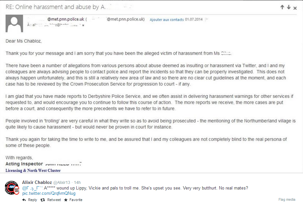Reply to the tweet
The image size is (303, 208).
click(x=29, y=200)
